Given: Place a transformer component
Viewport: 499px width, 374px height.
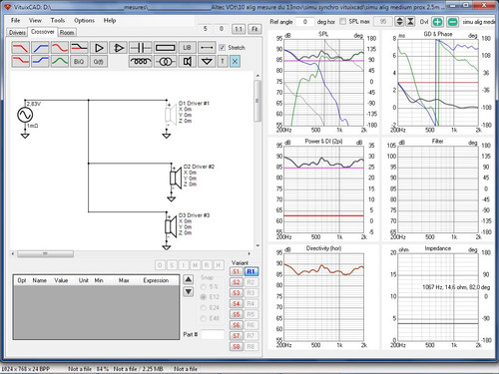Looking at the screenshot, I should pos(166,62).
